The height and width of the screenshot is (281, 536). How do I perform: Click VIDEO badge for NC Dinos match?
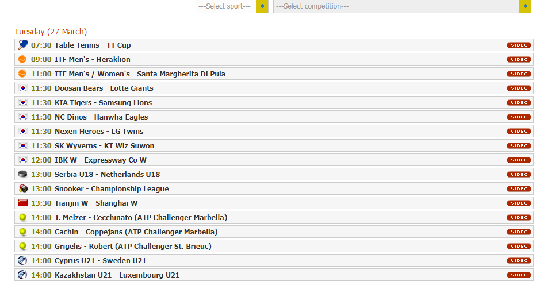pos(519,117)
